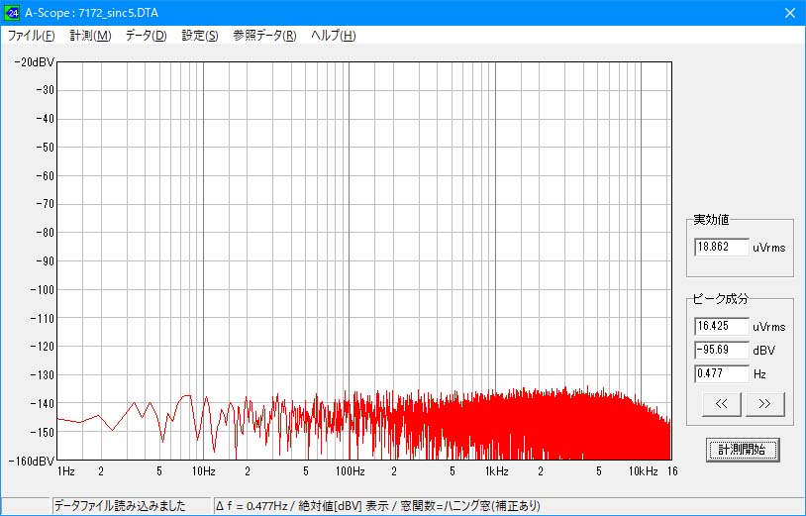Click the 16 label at frequency axis end

click(x=672, y=471)
